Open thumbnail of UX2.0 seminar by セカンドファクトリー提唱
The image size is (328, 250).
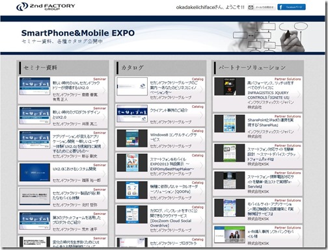(34, 86)
